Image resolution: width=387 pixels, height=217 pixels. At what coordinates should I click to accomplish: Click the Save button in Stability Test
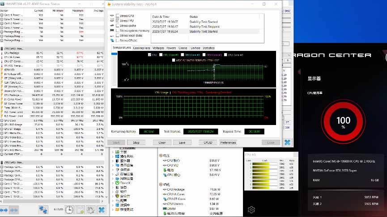(x=182, y=142)
